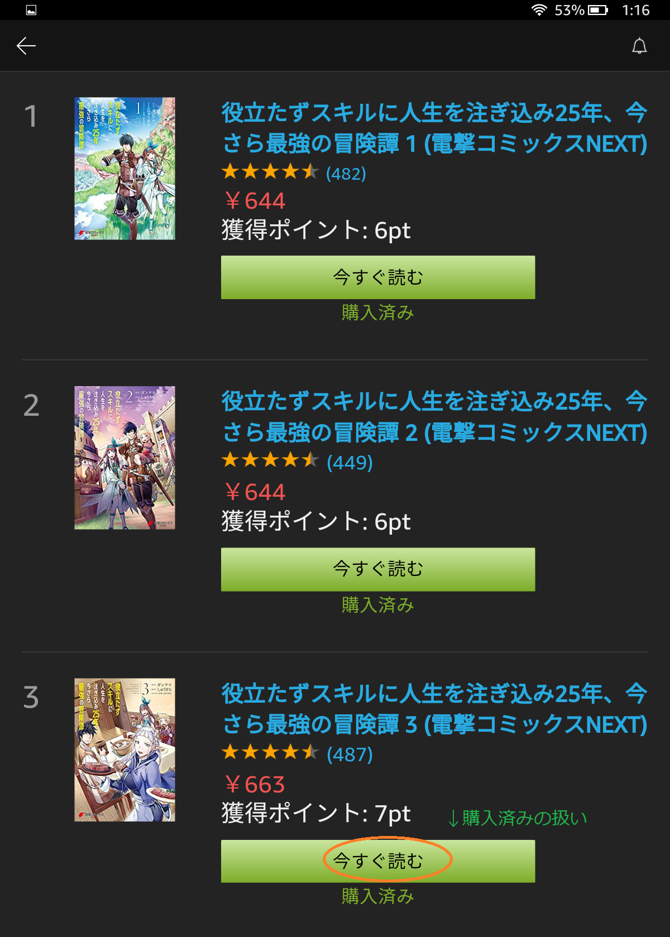
Task: Tap the battery indicator icon
Action: [x=598, y=10]
